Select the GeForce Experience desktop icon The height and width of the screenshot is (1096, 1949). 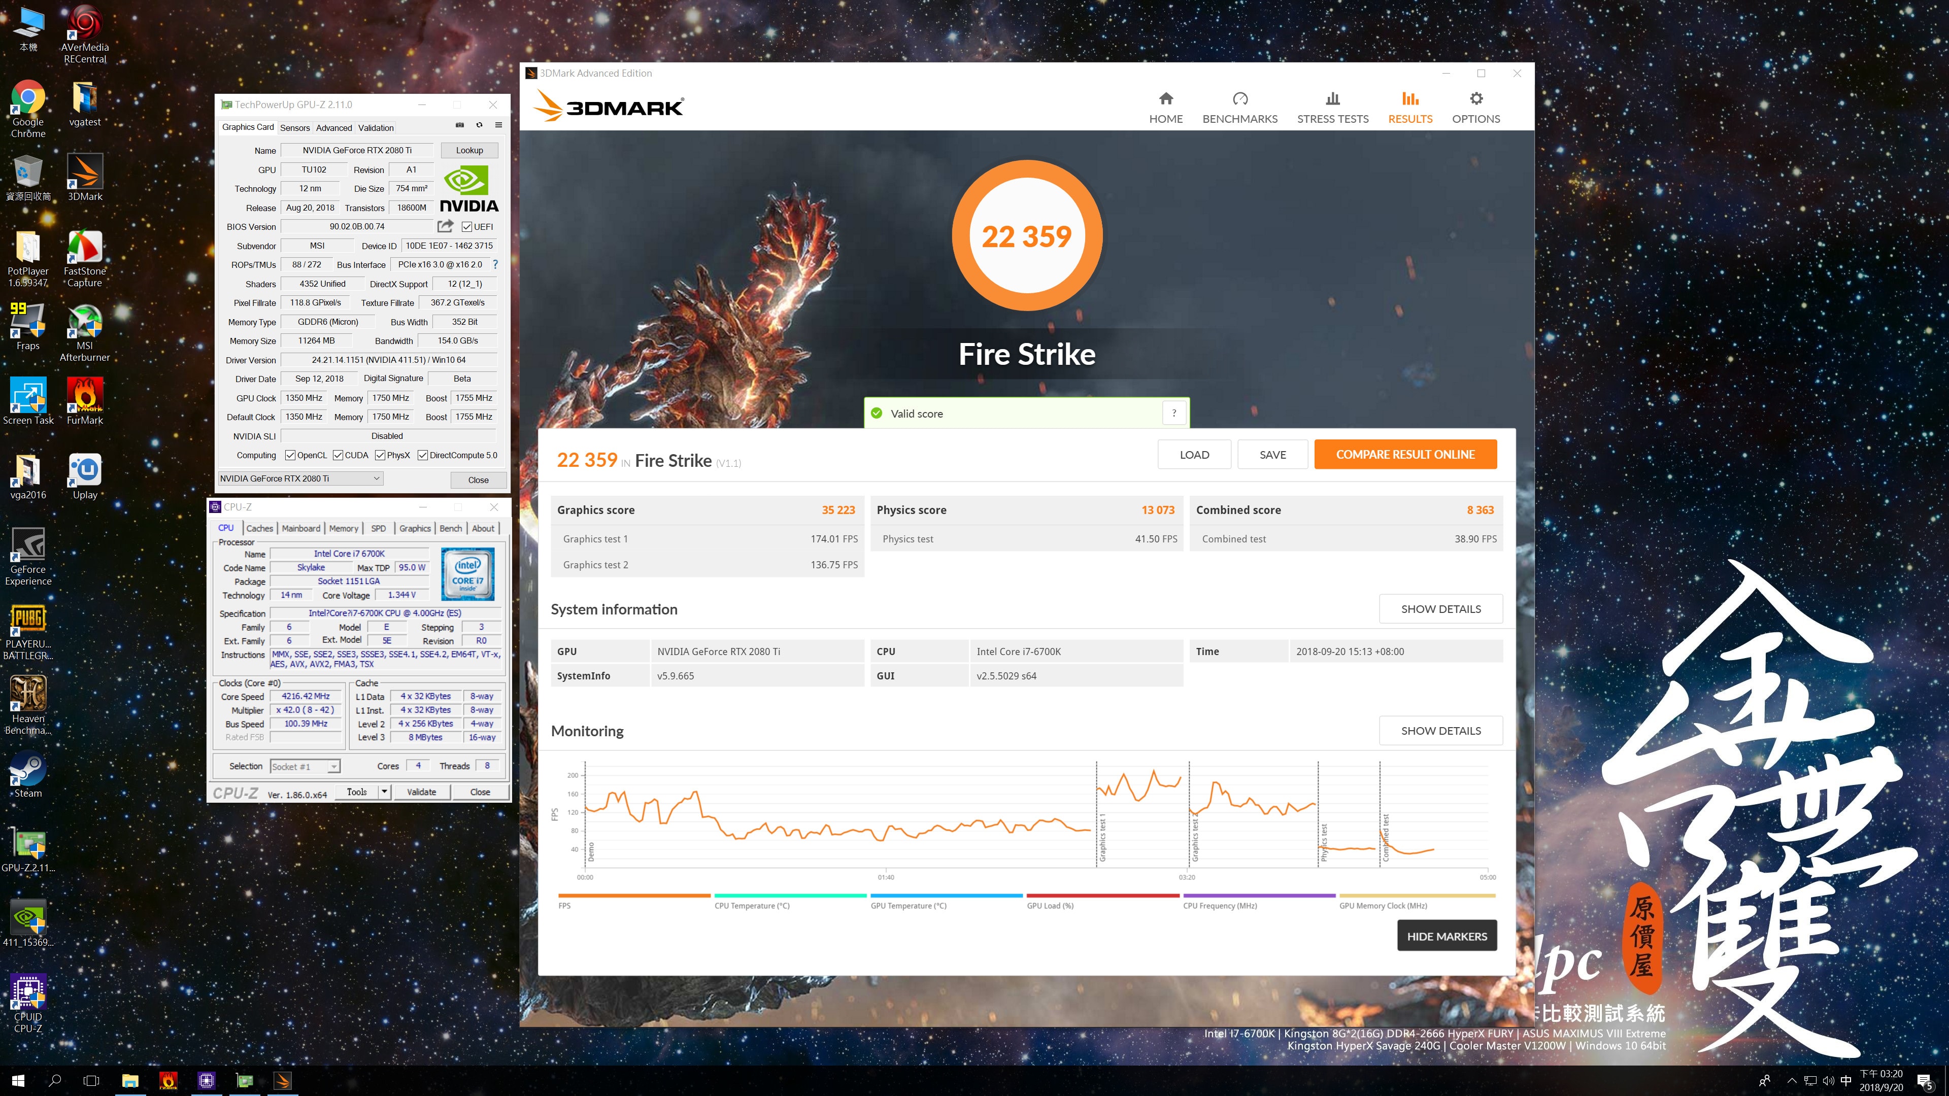(28, 556)
